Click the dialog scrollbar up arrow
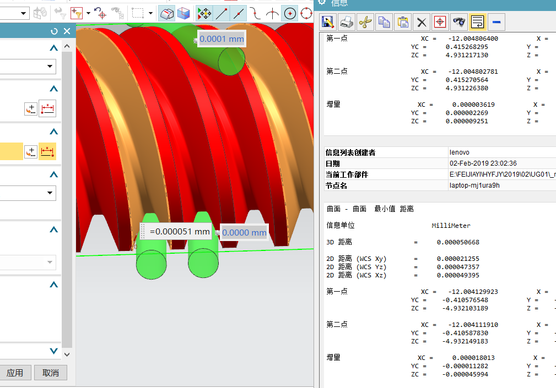The width and height of the screenshot is (556, 388). click(67, 46)
